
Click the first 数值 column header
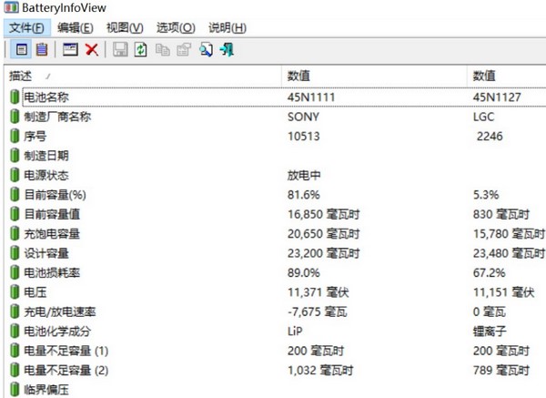point(374,76)
